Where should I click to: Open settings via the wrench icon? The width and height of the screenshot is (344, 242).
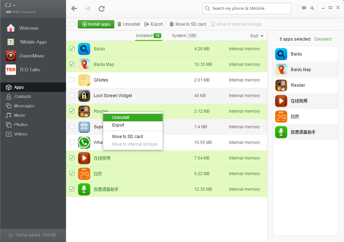(312, 8)
